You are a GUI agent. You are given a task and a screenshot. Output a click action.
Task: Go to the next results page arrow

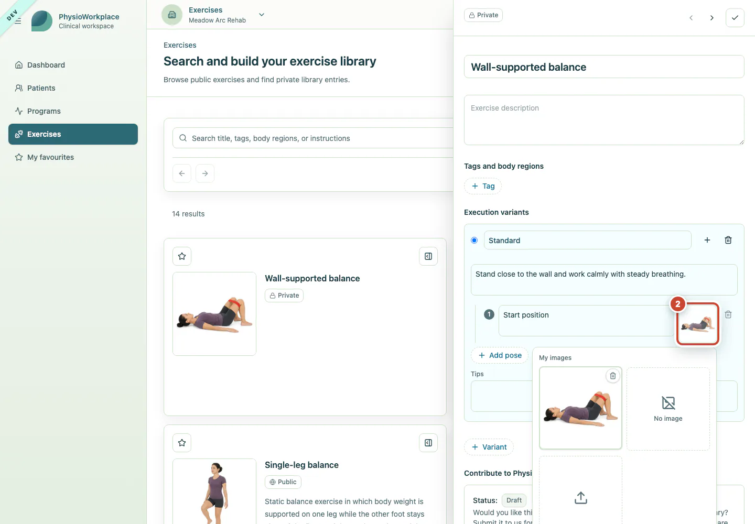205,173
